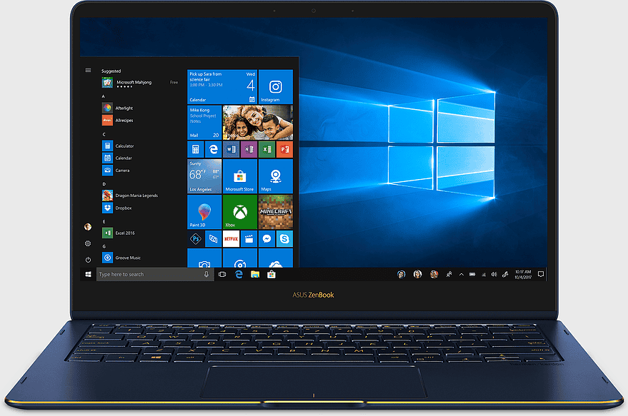
Task: Open the Action Center notification icon
Action: point(541,274)
